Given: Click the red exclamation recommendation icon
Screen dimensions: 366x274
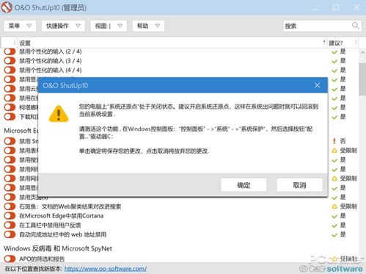Looking at the screenshot, I should [x=334, y=141].
